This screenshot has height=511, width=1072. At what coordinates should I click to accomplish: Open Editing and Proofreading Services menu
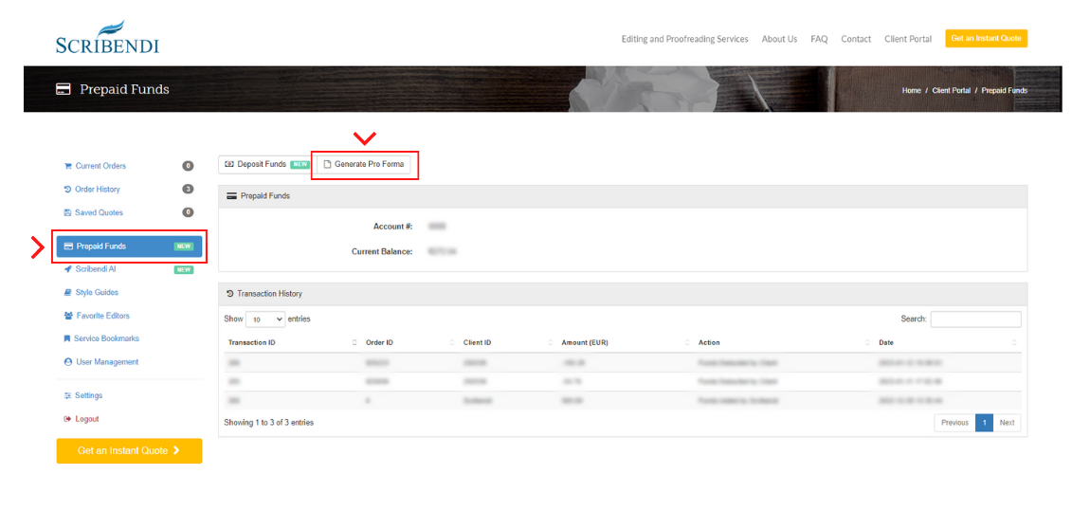684,39
